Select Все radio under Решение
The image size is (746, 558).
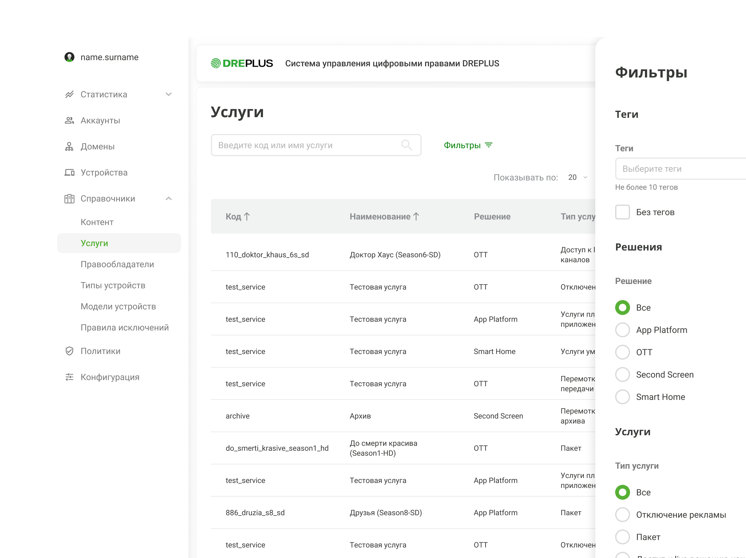pos(623,308)
